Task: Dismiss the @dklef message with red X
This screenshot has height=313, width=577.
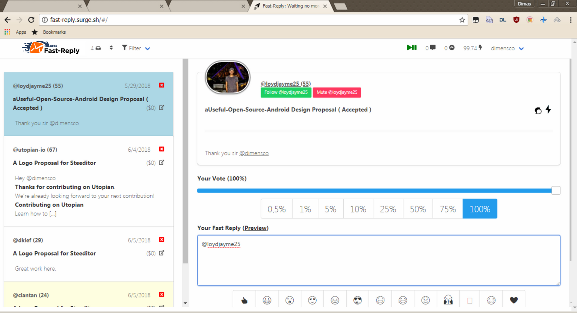Action: pos(162,239)
